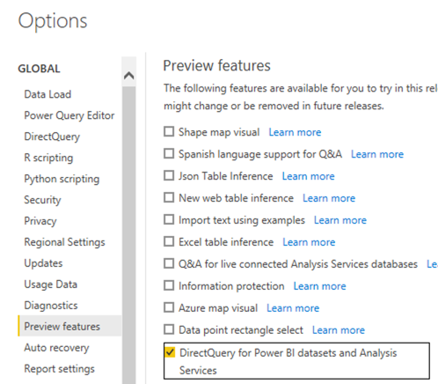Open the Updates settings page

43,263
